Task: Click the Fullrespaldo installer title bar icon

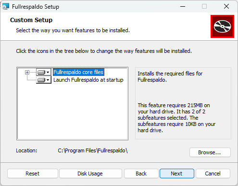Action: (x=5, y=7)
